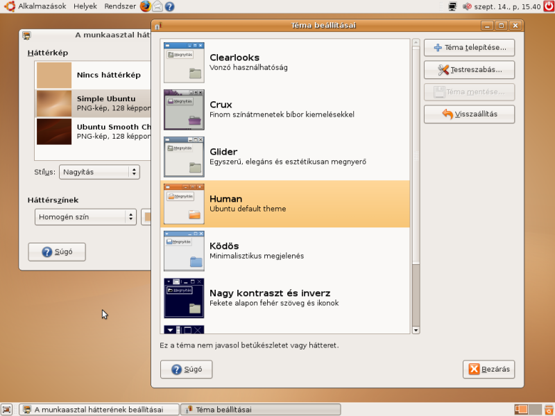This screenshot has height=416, width=555.
Task: Open the Rendszer menu
Action: point(120,7)
